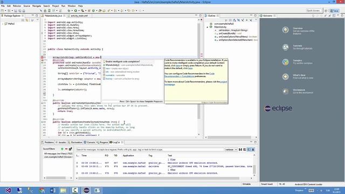The height and width of the screenshot is (194, 345).
Task: Select the Java perspective button
Action: pyautogui.click(x=334, y=11)
